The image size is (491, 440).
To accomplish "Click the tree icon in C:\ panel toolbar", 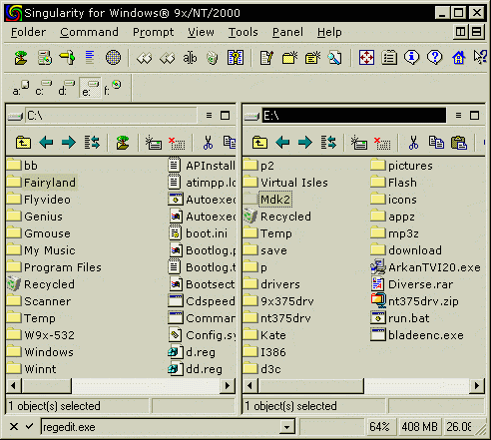I will click(123, 143).
